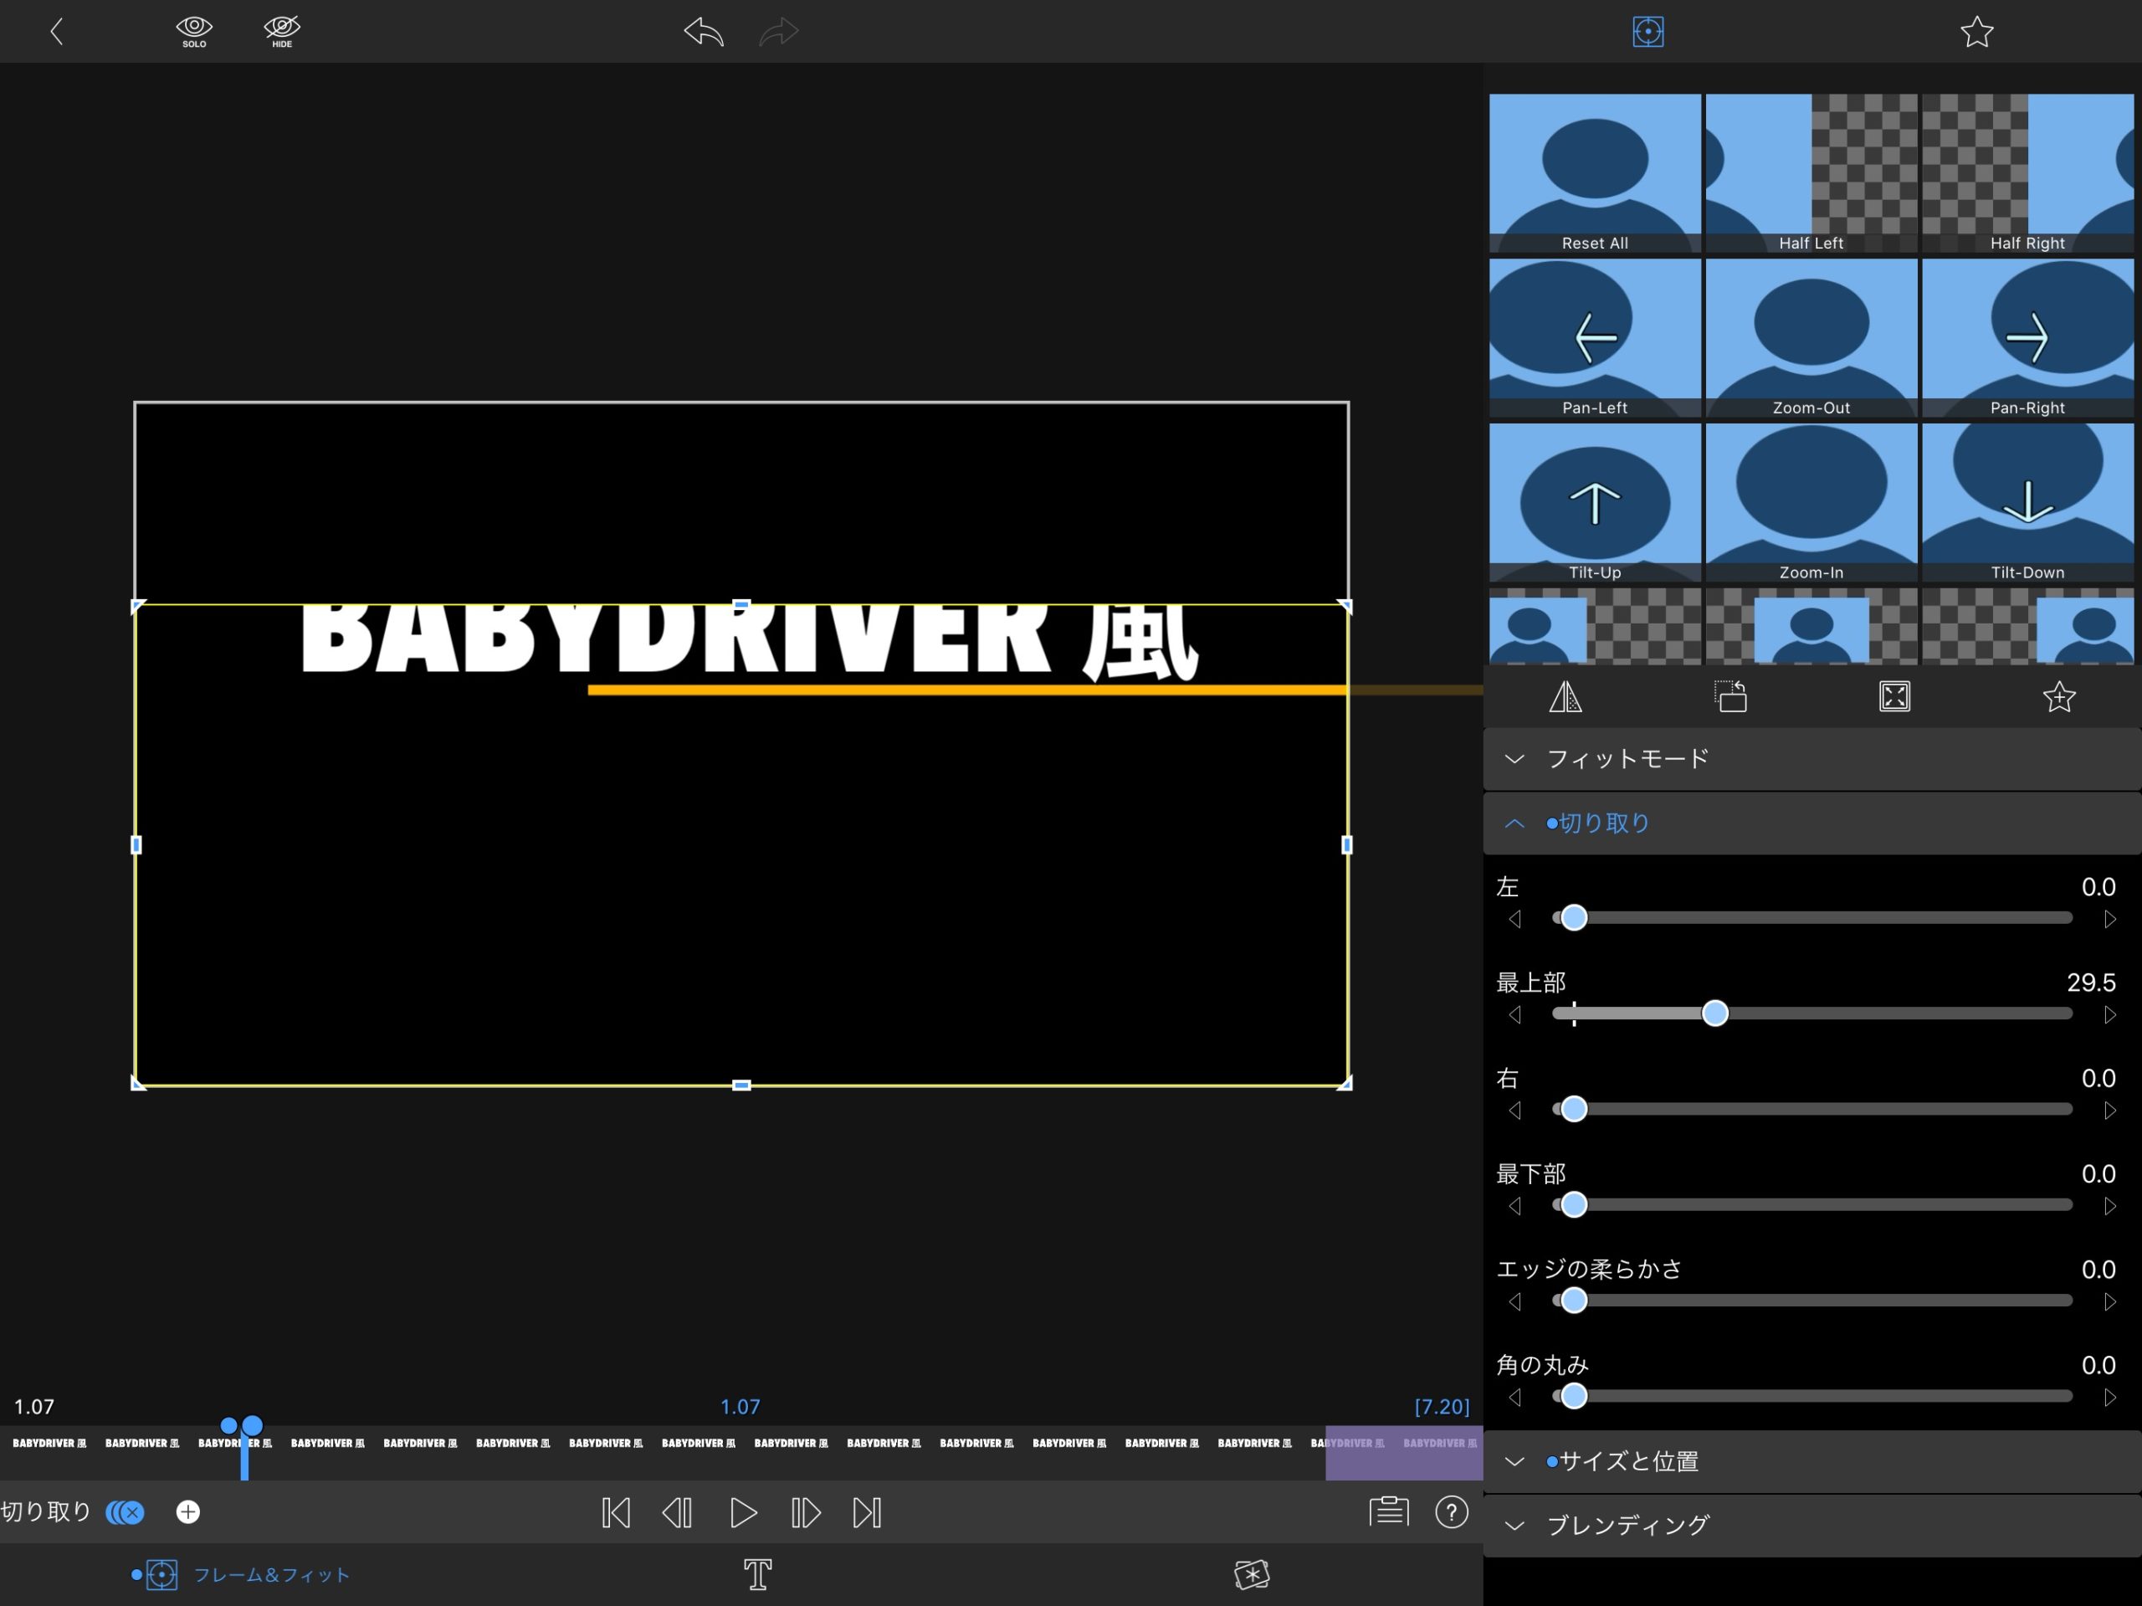Click the 最下部 slider handle
This screenshot has height=1606, width=2142.
[1575, 1205]
